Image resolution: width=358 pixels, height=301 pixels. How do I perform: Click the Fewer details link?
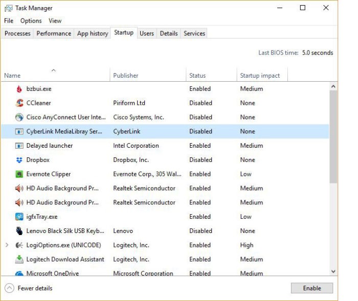35,288
